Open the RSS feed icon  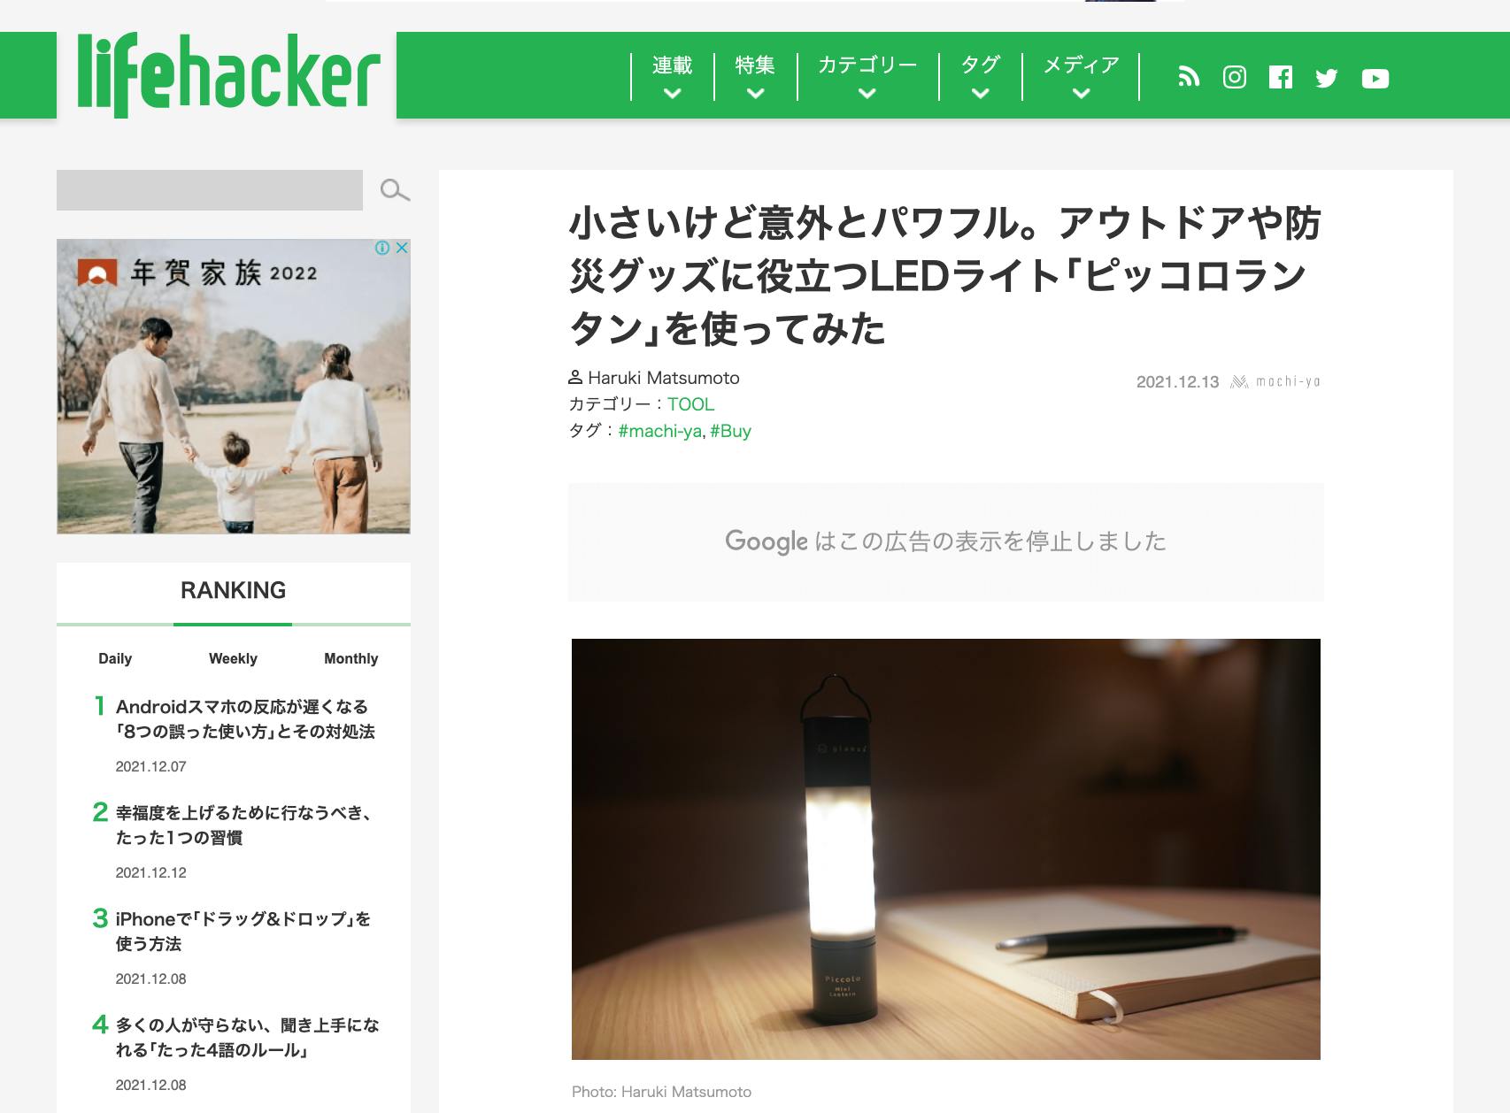pos(1189,77)
